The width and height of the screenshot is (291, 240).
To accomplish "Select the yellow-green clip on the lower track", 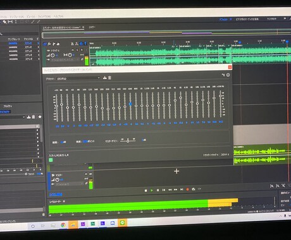I will 262,155.
